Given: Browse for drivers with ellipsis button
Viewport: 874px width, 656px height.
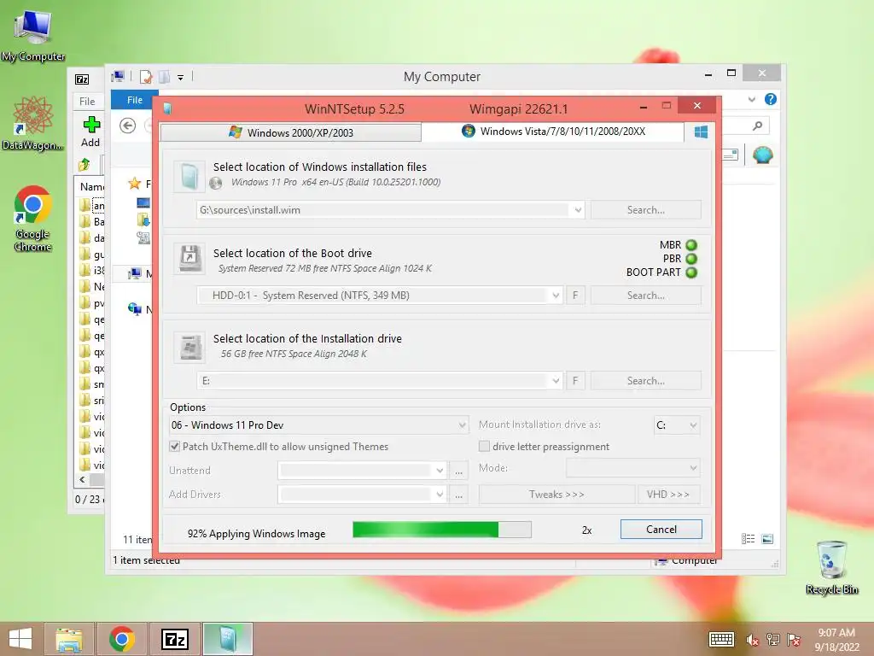Looking at the screenshot, I should pos(458,495).
